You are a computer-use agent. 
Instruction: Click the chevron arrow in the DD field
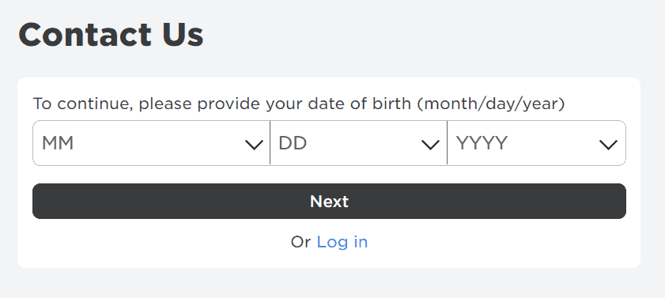(430, 145)
